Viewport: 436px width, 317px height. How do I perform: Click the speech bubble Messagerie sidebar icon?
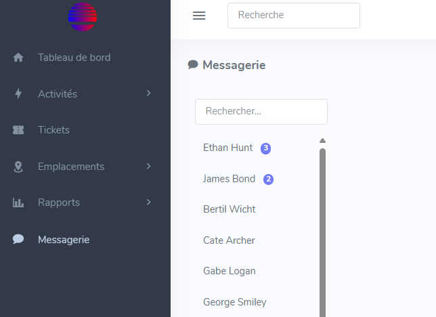pos(18,239)
